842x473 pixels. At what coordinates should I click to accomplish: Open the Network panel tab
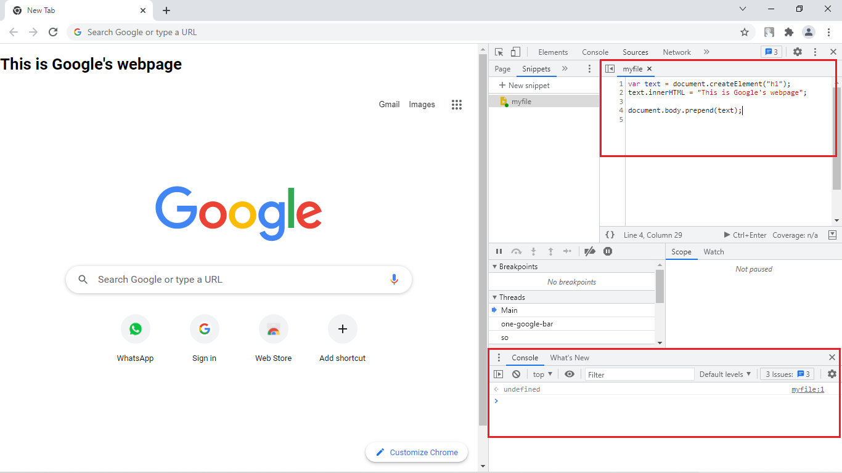point(677,52)
